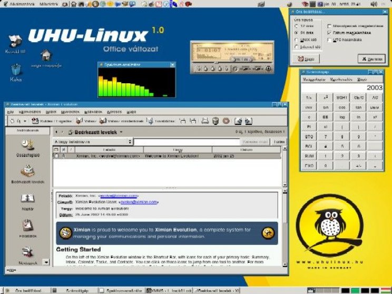
Task: Click the Keresés most search button
Action: click(x=255, y=142)
